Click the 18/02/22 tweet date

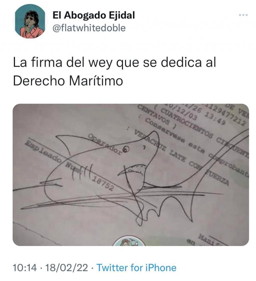(x=67, y=268)
